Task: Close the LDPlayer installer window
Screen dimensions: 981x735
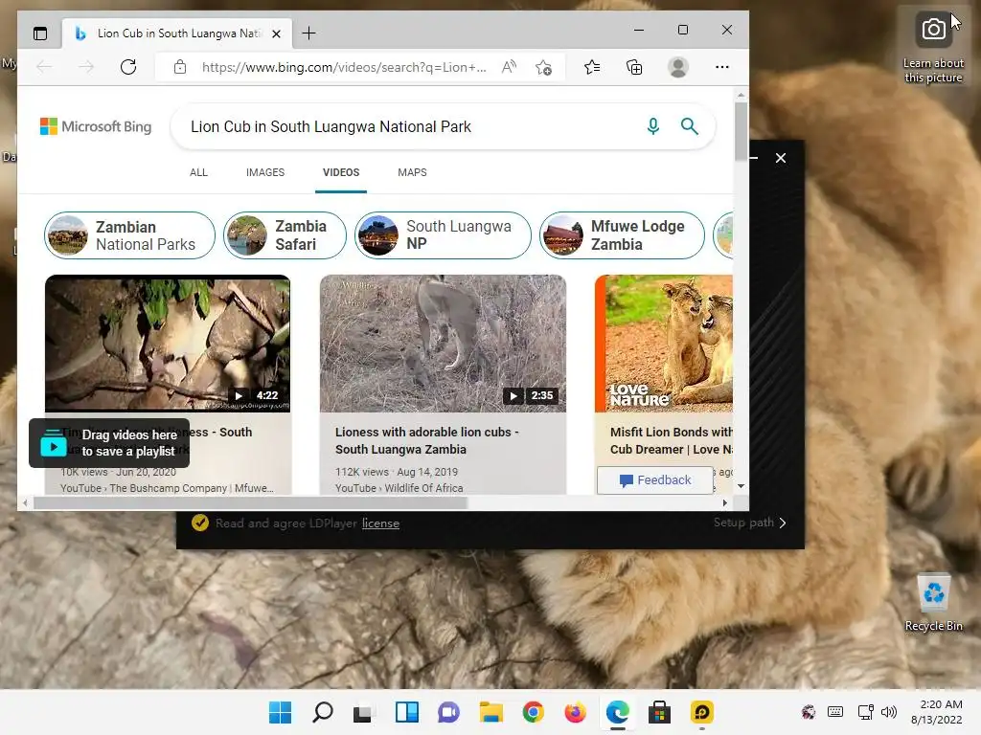Action: tap(781, 158)
